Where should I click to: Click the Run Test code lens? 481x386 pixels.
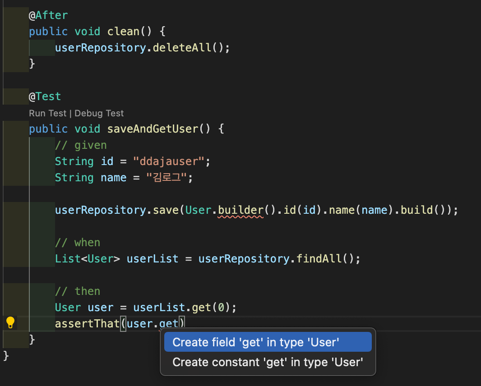pos(47,114)
